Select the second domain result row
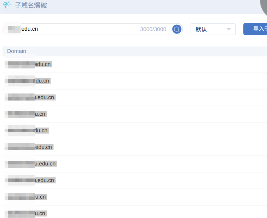 point(28,81)
